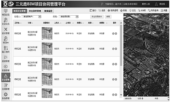Activate the 测量 measure tool
Viewport: 172px width, 102px height.
[x=164, y=11]
